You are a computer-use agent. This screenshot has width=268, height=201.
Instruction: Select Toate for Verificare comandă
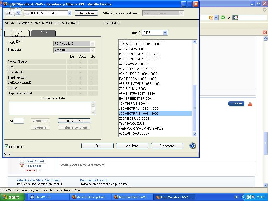[x=81, y=83]
